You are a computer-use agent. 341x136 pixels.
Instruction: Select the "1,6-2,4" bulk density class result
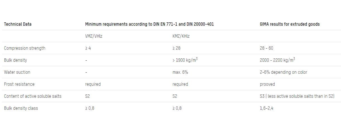pos(266,108)
